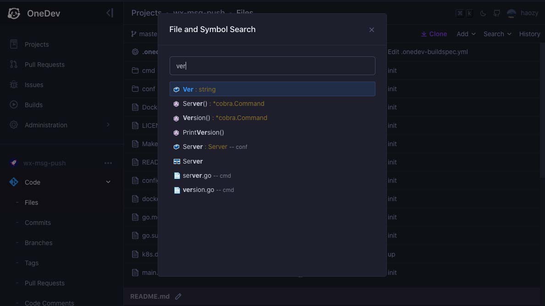Click the Pull Requests sidebar icon
Viewport: 545px width, 306px height.
[x=14, y=64]
